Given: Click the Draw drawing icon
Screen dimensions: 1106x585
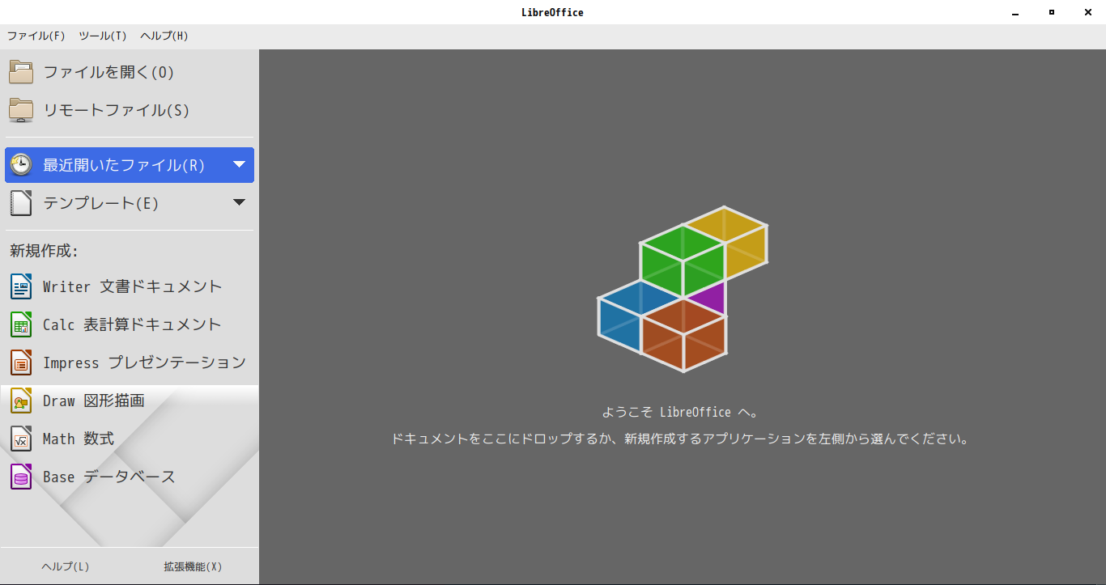Looking at the screenshot, I should 21,401.
